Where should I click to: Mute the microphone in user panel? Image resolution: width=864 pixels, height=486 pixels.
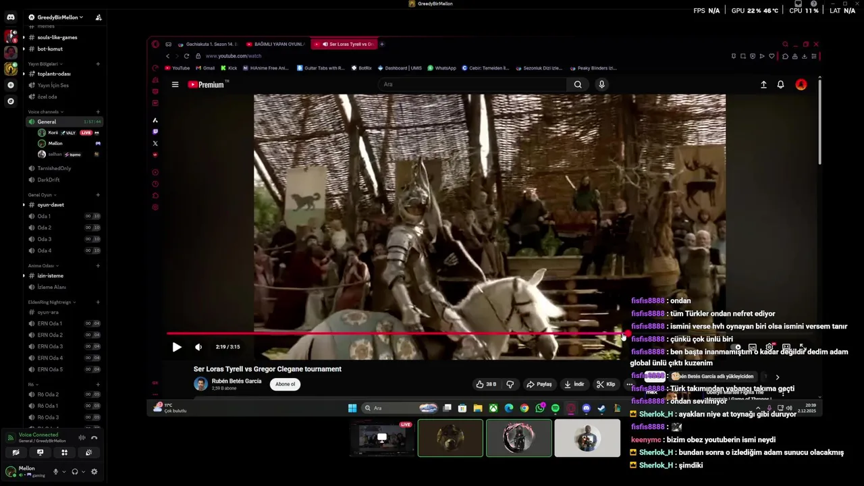[55, 472]
